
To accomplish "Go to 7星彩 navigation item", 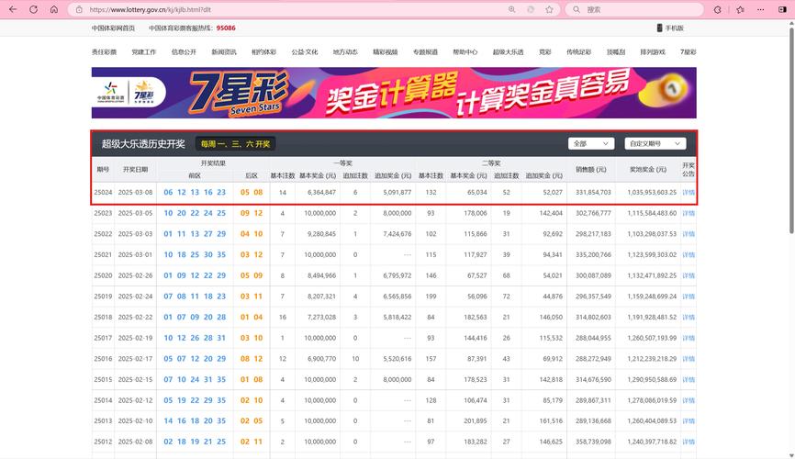I will (x=688, y=51).
